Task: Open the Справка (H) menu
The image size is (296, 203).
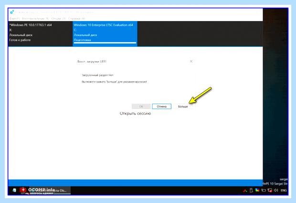Action: (x=77, y=19)
